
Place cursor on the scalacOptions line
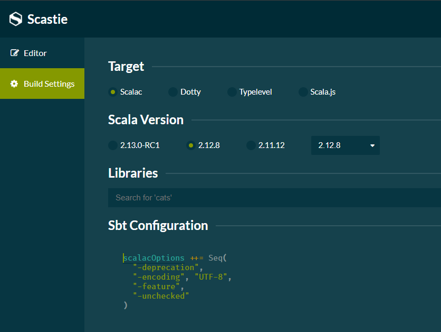coord(153,257)
